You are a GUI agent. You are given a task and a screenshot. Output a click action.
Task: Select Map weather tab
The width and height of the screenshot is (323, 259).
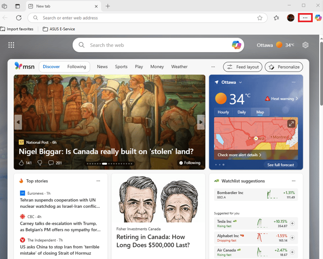click(260, 112)
